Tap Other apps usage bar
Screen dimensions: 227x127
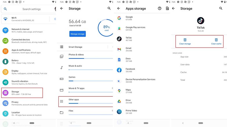click(91, 103)
